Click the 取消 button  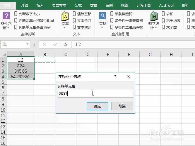tap(122, 106)
